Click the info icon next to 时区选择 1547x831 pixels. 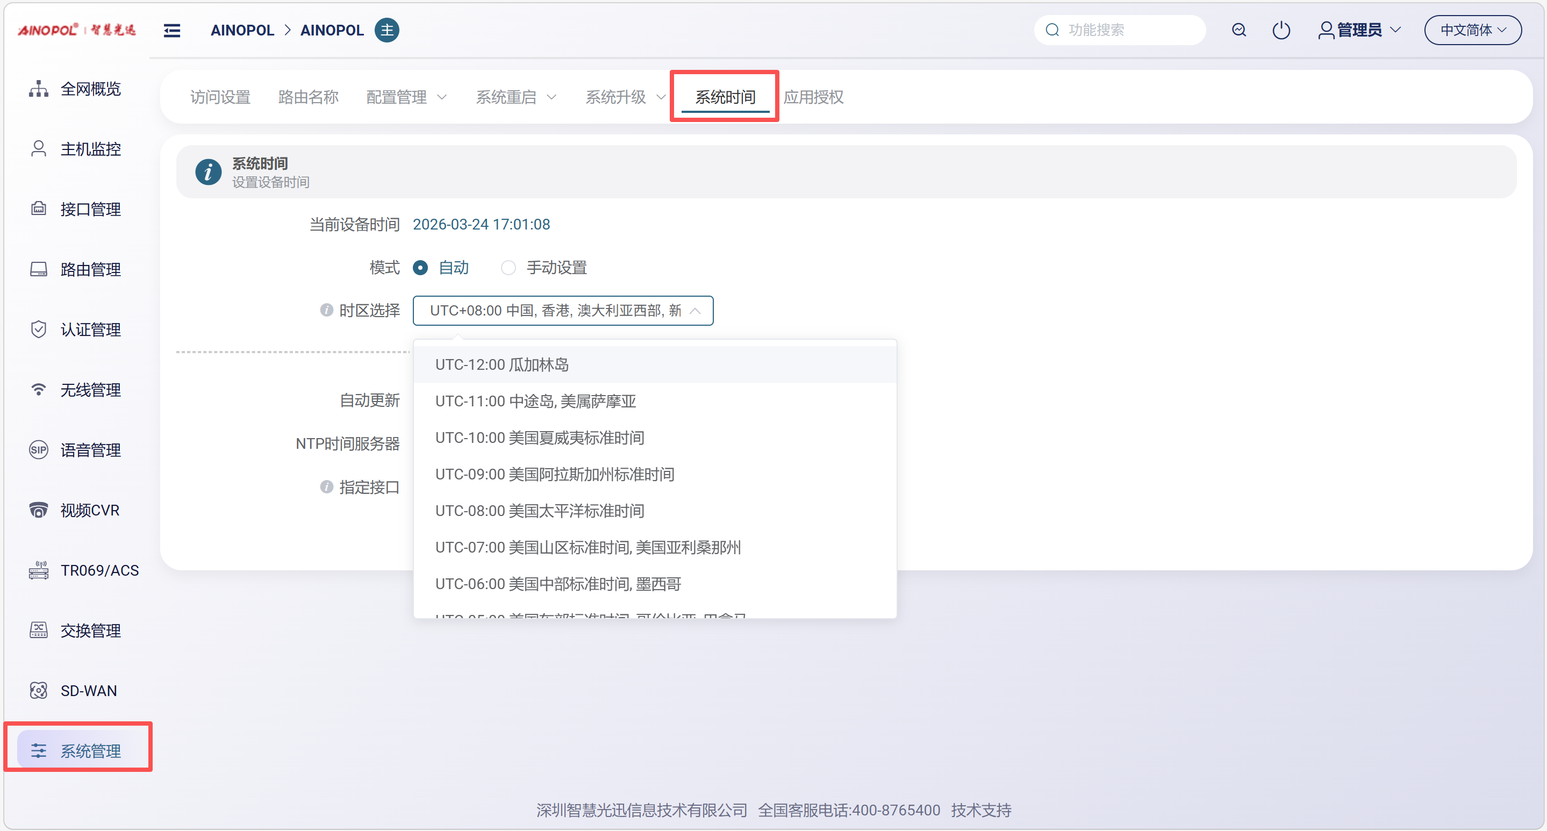click(x=326, y=310)
